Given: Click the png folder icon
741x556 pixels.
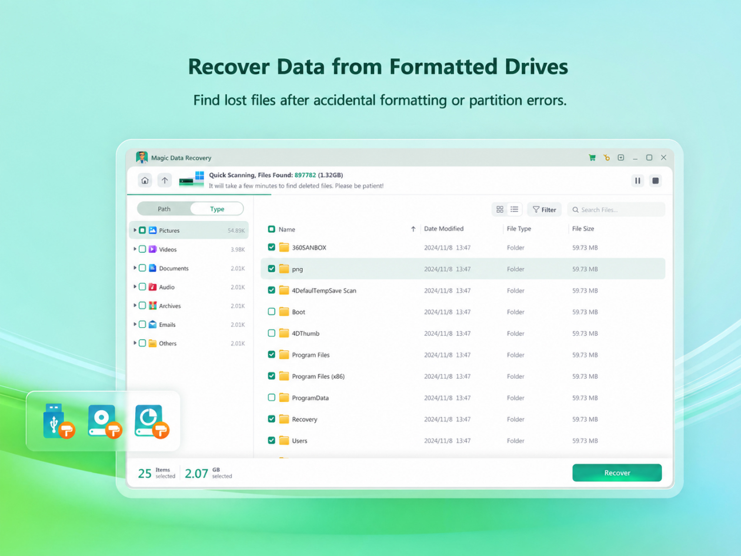Looking at the screenshot, I should tap(284, 269).
